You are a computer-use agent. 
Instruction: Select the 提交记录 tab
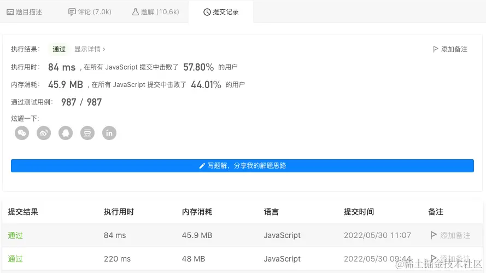coord(221,12)
